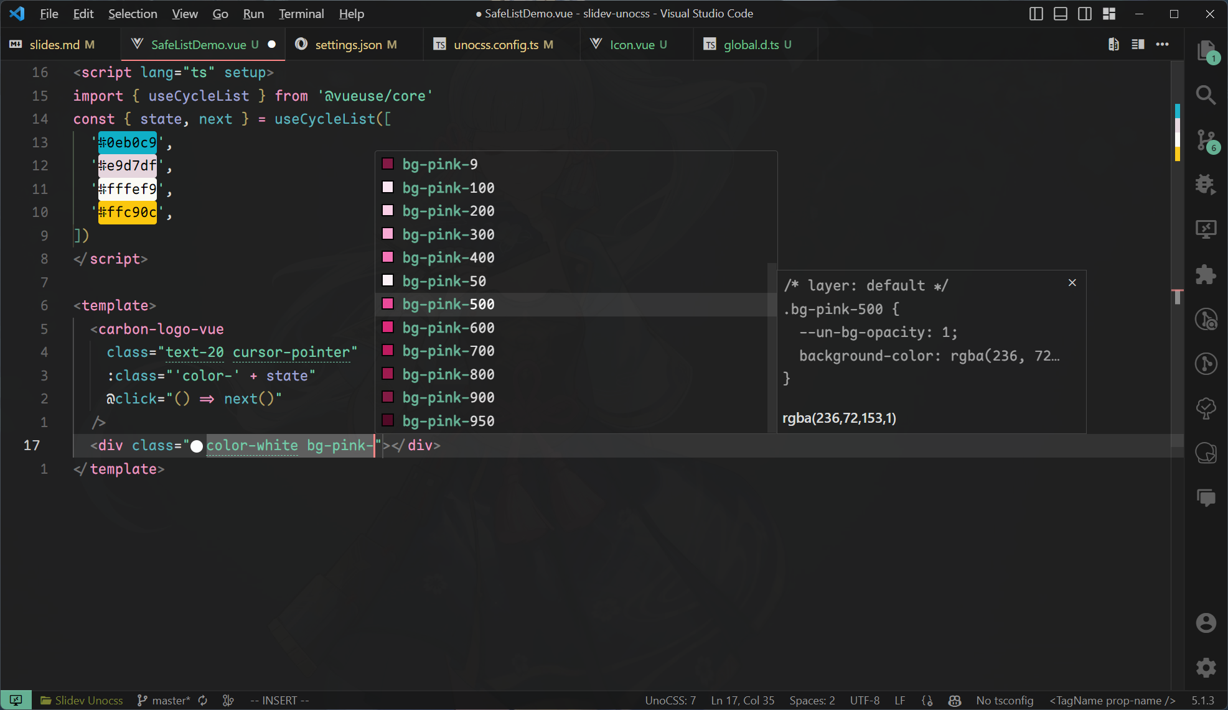
Task: Change line ending via LF entry
Action: [x=900, y=700]
